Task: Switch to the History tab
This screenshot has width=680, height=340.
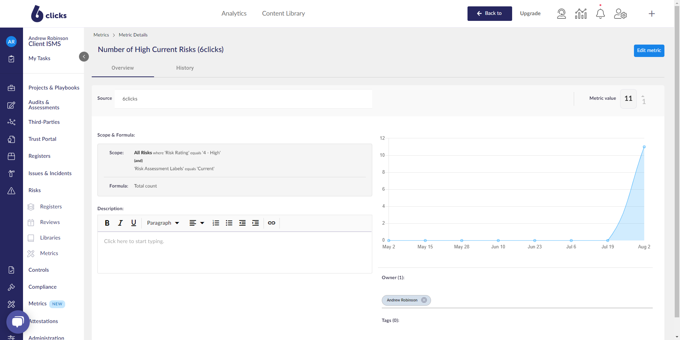Action: click(x=185, y=68)
